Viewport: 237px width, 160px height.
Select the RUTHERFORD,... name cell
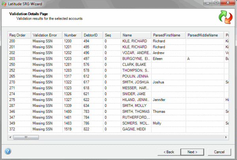(x=136, y=118)
